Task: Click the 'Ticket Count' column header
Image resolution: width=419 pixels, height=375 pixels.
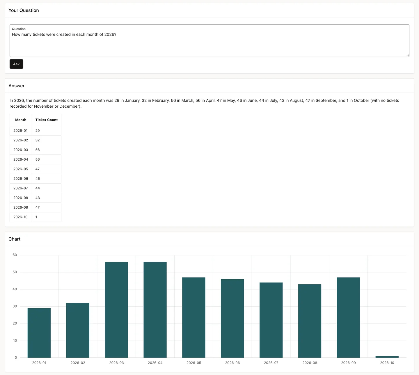Action: click(47, 120)
